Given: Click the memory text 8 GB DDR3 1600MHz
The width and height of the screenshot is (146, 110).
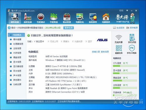Looking at the screenshot, I should point(59,74).
